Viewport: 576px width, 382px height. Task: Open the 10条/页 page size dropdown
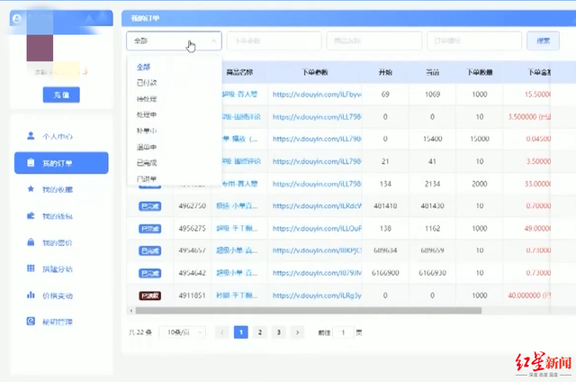click(x=185, y=332)
